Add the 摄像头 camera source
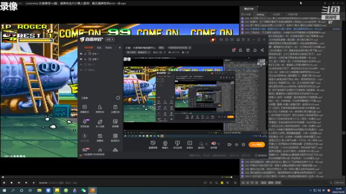The image size is (346, 194). [x=165, y=145]
